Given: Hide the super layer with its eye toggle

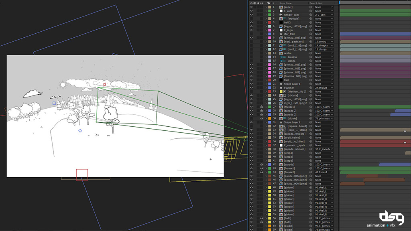Looking at the screenshot, I should pyautogui.click(x=251, y=7).
